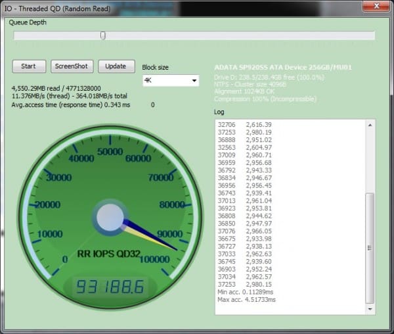The image size is (394, 334).
Task: Click the Min acc. 0.11289ms line
Action: coord(245,292)
